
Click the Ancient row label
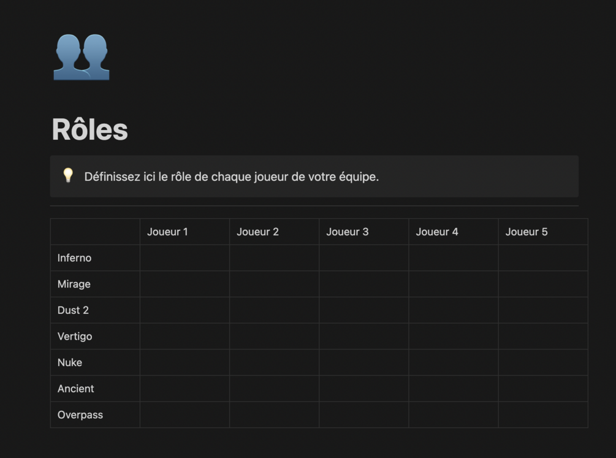75,389
